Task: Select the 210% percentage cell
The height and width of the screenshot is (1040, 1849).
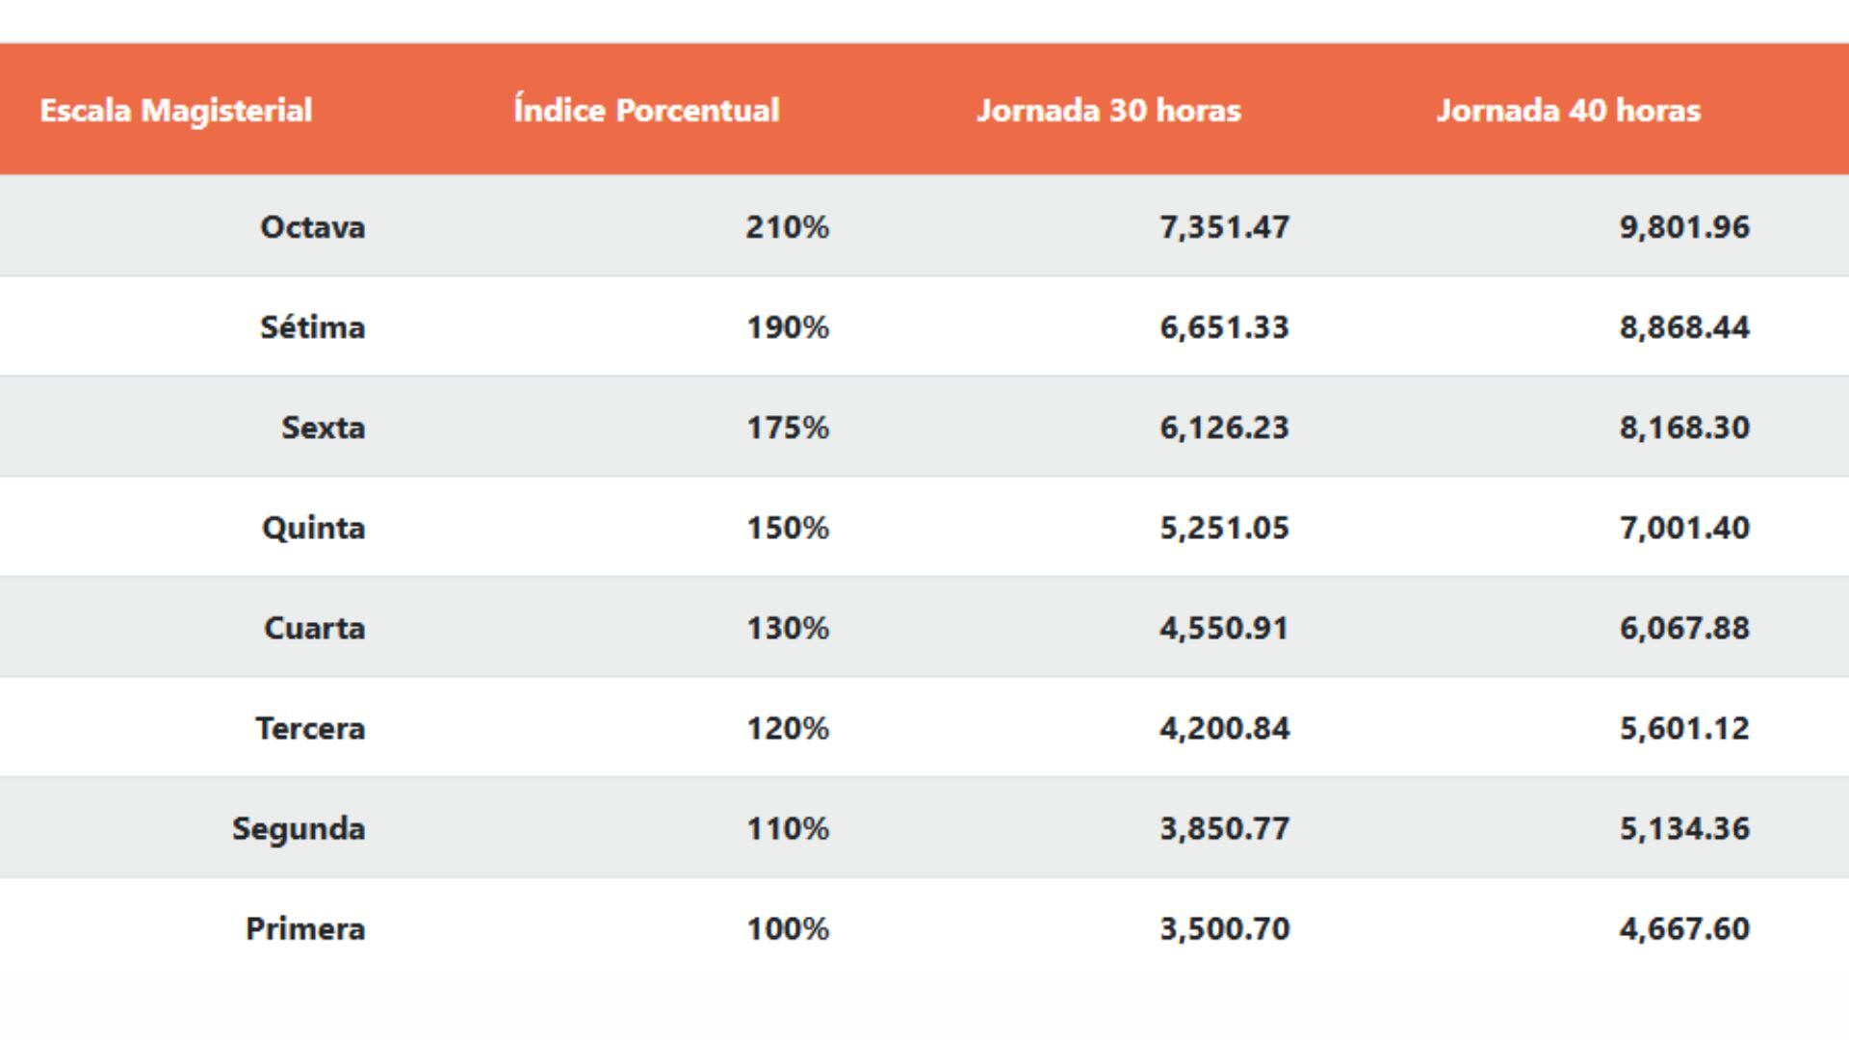Action: pyautogui.click(x=787, y=227)
